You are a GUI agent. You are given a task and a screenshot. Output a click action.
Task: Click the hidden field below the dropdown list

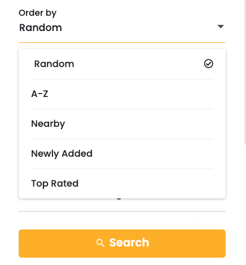[x=122, y=205]
